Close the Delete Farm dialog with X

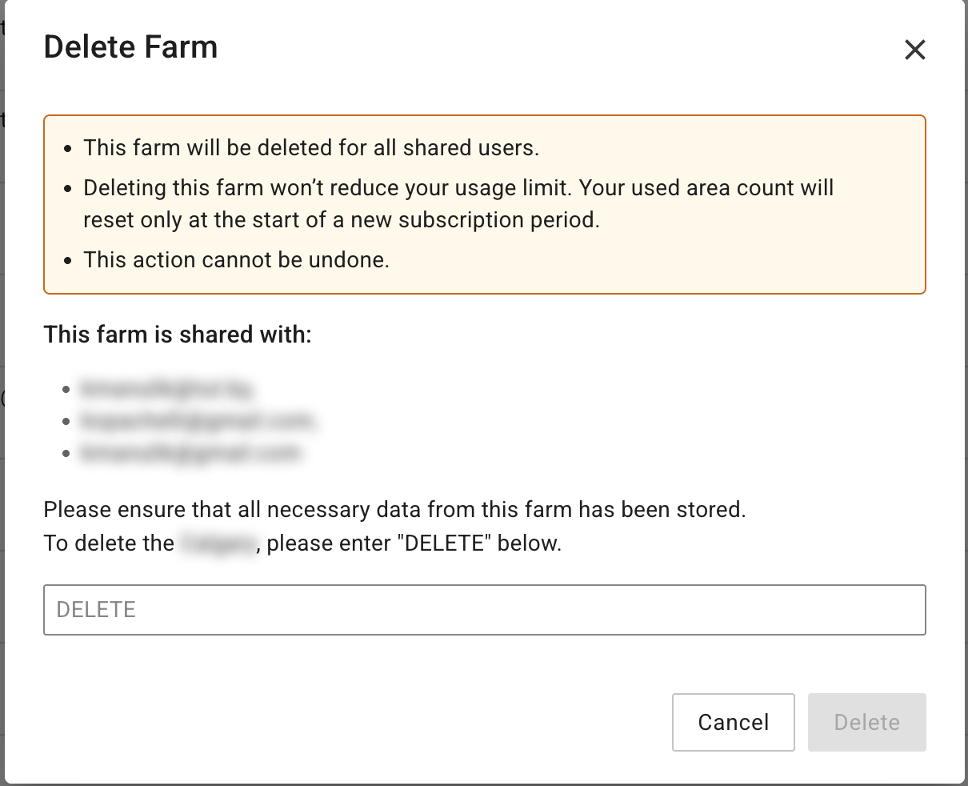click(914, 50)
